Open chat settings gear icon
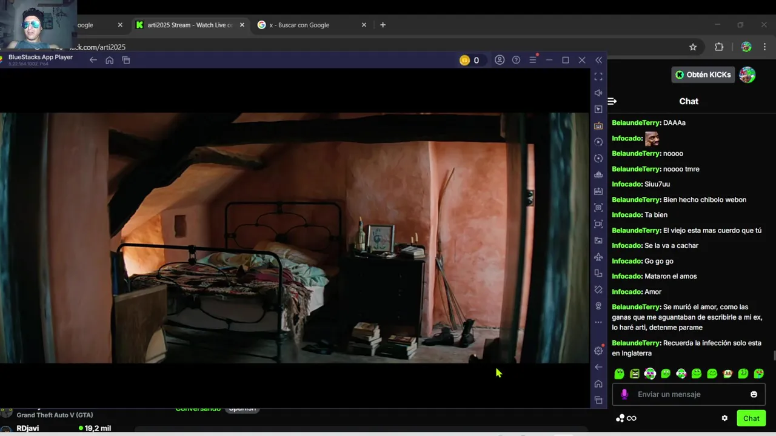Screen dimensions: 776x436 pos(724,418)
